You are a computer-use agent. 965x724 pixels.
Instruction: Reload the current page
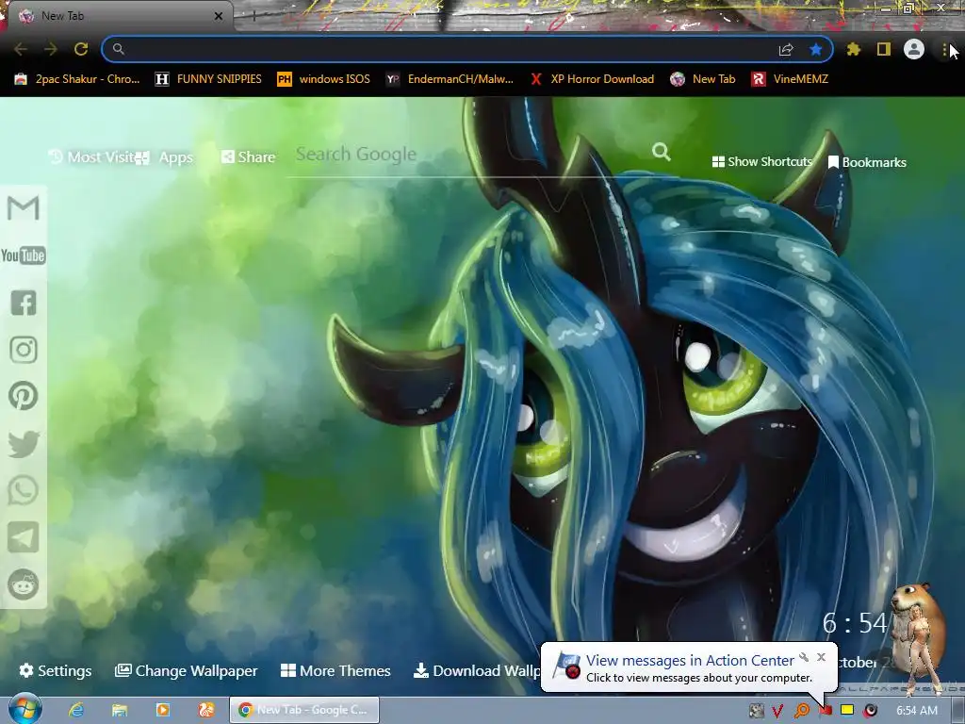81,49
